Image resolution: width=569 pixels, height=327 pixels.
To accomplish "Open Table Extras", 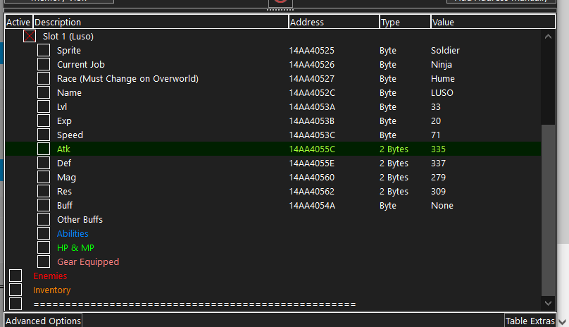I will (x=529, y=321).
